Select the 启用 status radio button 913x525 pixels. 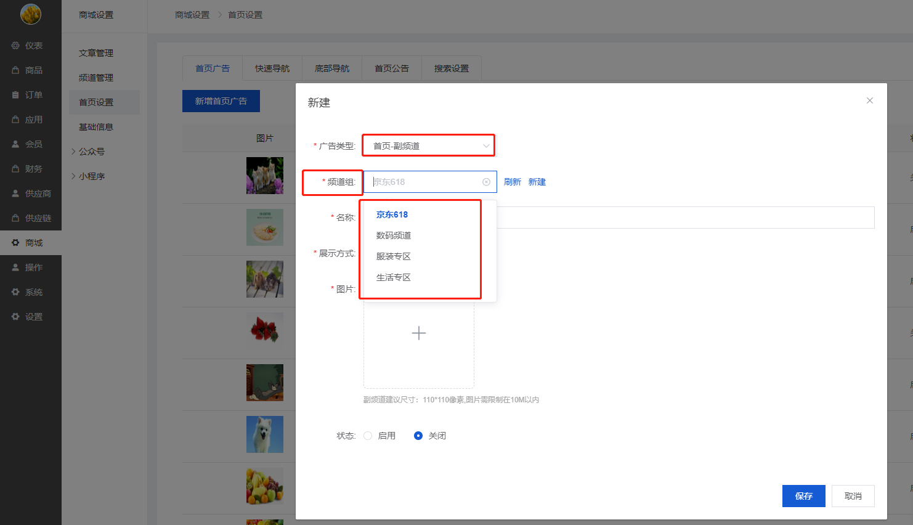pos(368,436)
